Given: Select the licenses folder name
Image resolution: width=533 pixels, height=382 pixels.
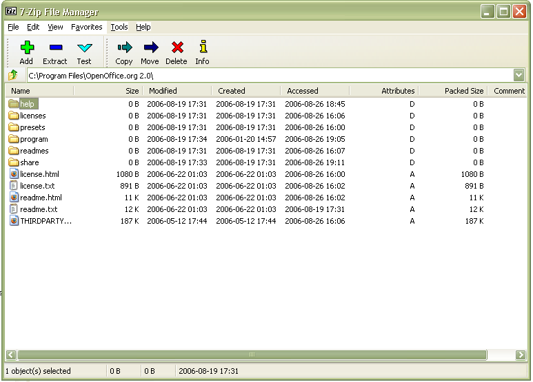Looking at the screenshot, I should coord(32,116).
